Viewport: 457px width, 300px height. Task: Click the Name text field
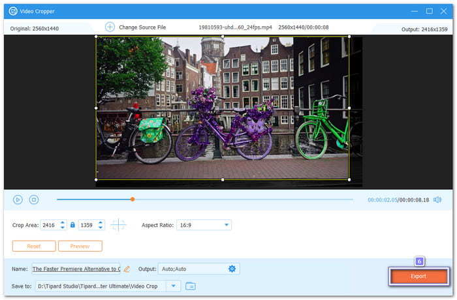point(76,269)
